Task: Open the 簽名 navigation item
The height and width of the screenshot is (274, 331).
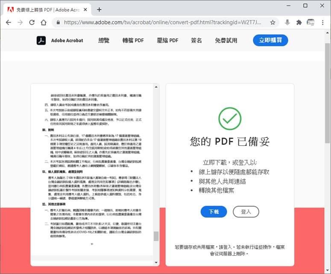Action: click(196, 40)
